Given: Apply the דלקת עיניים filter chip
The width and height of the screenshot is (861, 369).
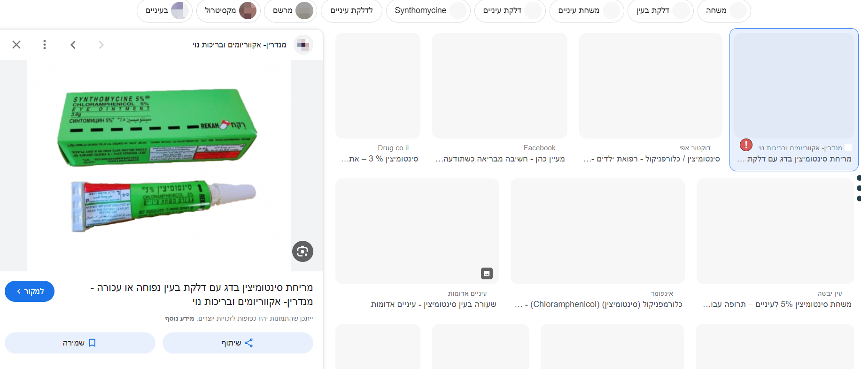Looking at the screenshot, I should pyautogui.click(x=510, y=10).
